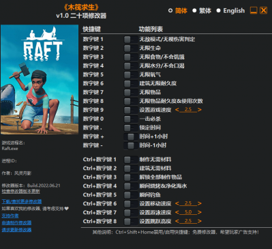Click the orange minimize window icon
272x249 pixels.
(254, 10)
